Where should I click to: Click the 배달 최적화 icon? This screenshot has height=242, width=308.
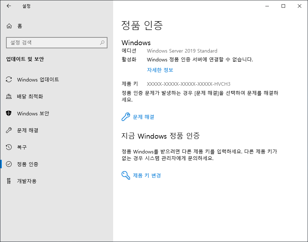pyautogui.click(x=9, y=96)
